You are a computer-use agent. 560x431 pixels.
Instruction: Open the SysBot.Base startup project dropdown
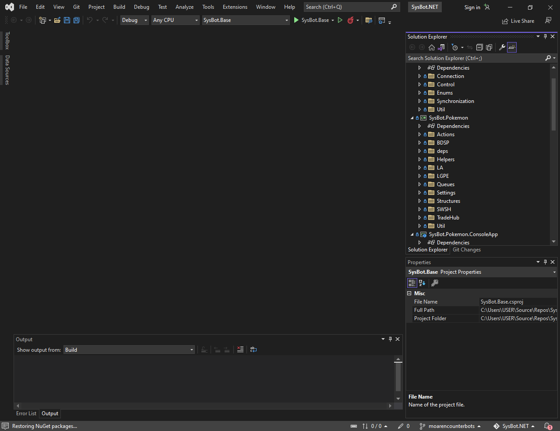tap(246, 20)
